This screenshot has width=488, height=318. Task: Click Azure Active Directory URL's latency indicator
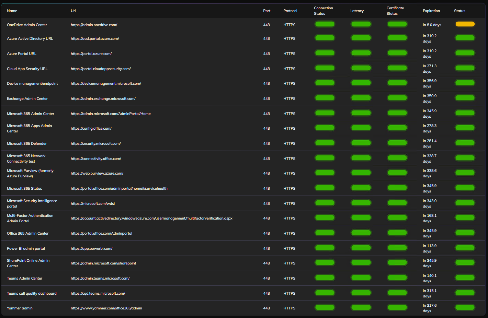coord(361,38)
